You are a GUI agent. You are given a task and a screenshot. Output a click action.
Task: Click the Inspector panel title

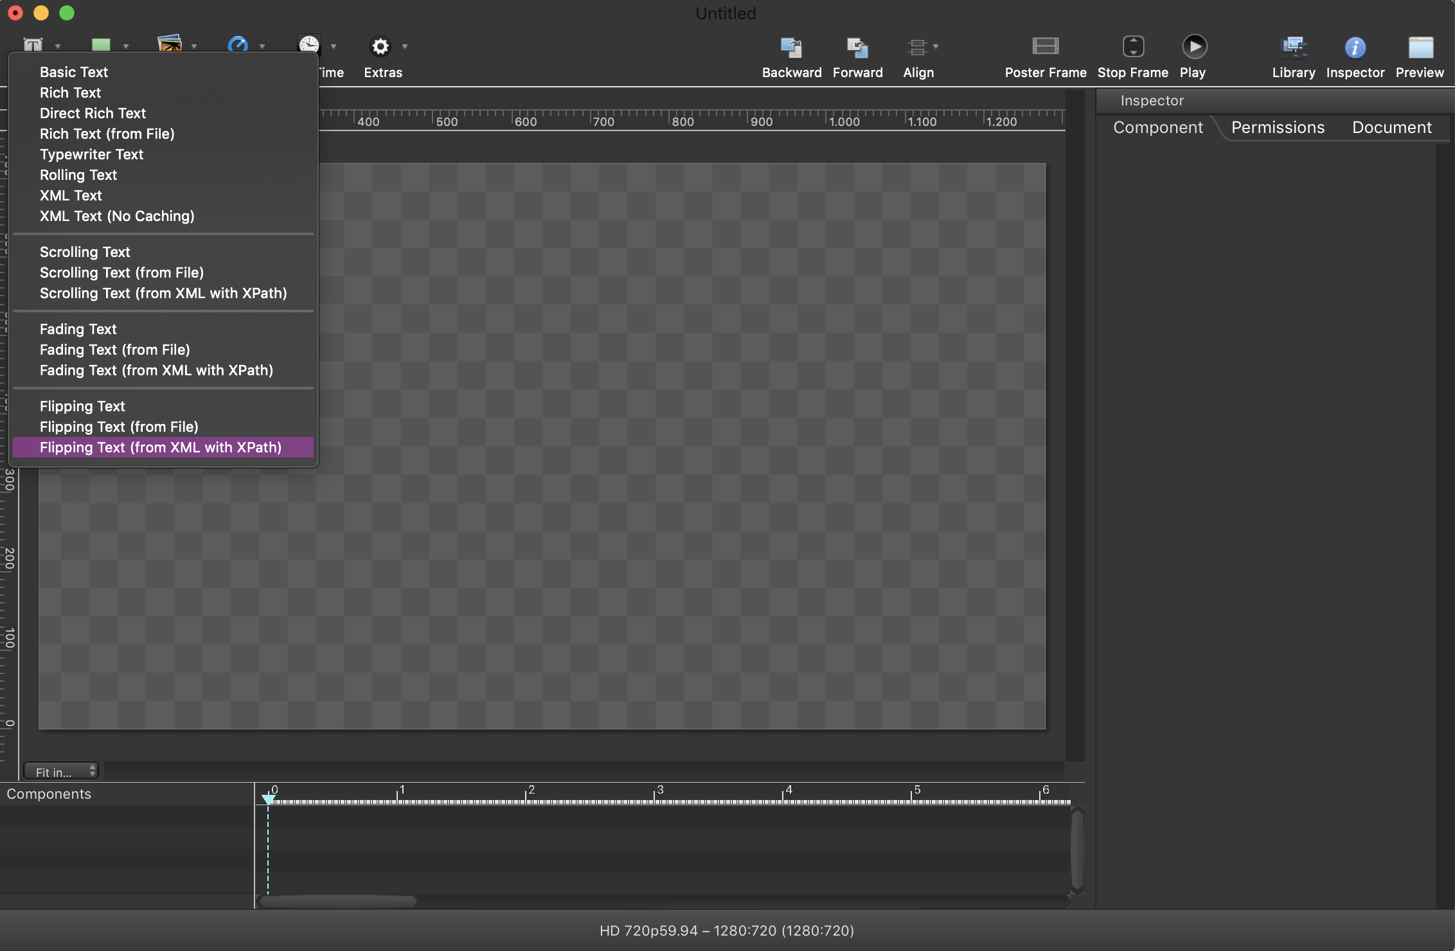click(x=1152, y=100)
